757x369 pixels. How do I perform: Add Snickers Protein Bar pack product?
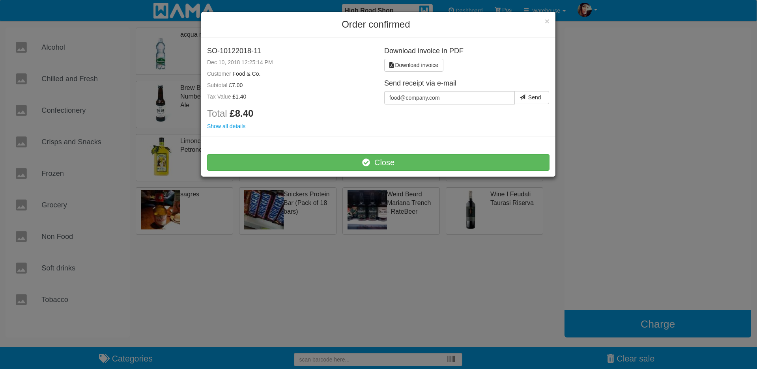pyautogui.click(x=288, y=211)
